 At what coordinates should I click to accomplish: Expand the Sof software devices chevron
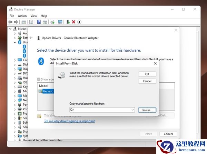(x=15, y=123)
